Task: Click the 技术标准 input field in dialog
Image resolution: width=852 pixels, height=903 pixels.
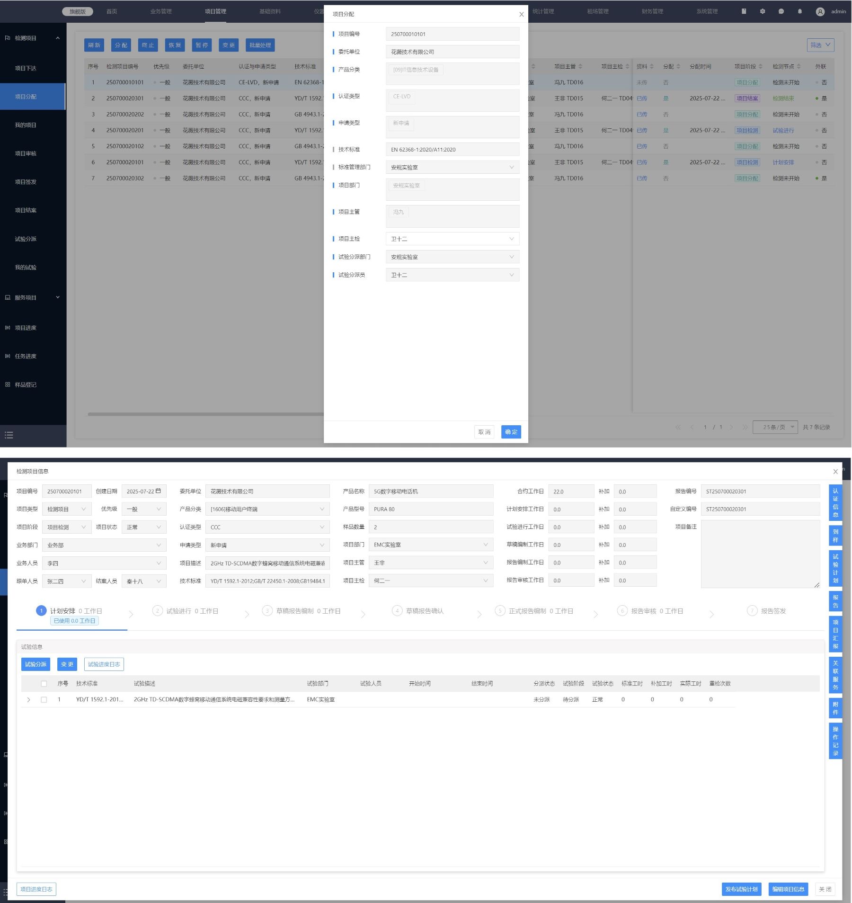Action: pyautogui.click(x=452, y=150)
